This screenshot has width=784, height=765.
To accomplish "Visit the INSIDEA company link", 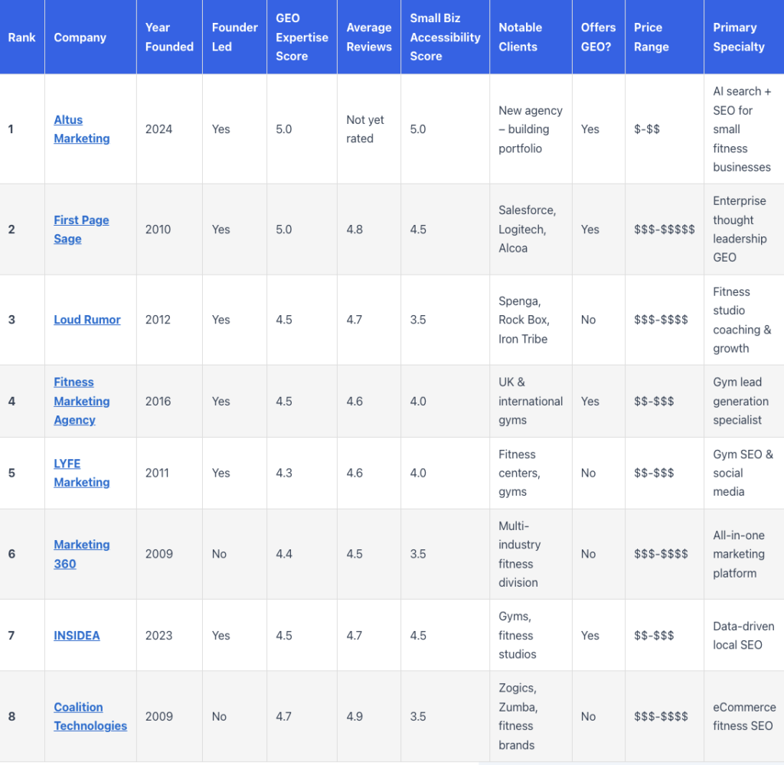I will tap(77, 635).
